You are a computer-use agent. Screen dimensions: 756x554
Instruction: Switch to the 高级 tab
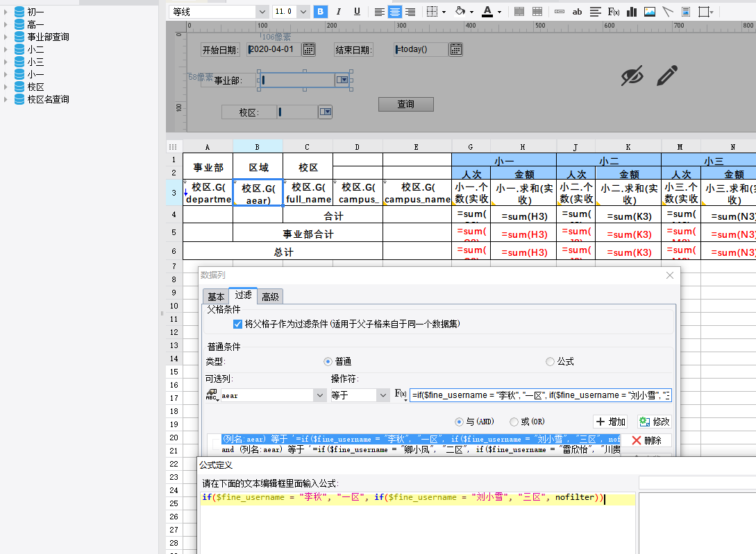coord(270,297)
